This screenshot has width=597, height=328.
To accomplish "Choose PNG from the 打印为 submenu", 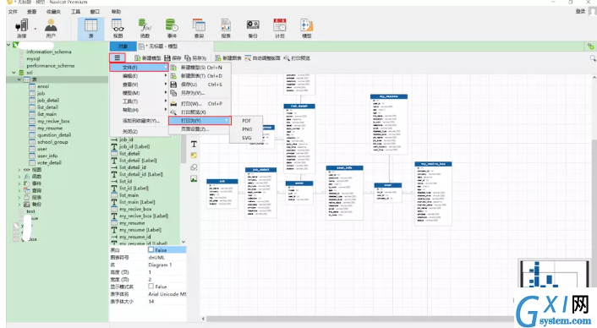I will pos(246,129).
